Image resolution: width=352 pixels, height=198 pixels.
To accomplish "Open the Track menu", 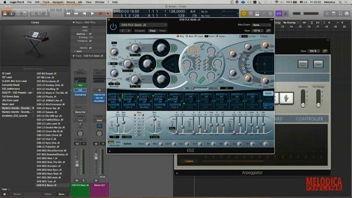I will tap(46, 2).
